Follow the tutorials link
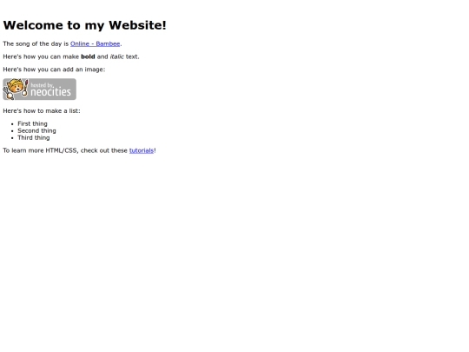 tap(142, 150)
